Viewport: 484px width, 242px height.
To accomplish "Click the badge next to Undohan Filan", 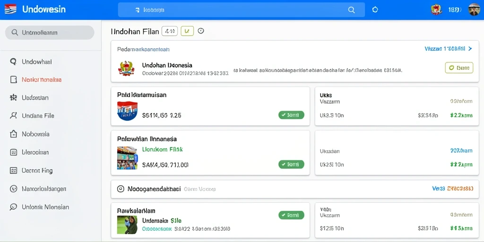I will pos(170,31).
